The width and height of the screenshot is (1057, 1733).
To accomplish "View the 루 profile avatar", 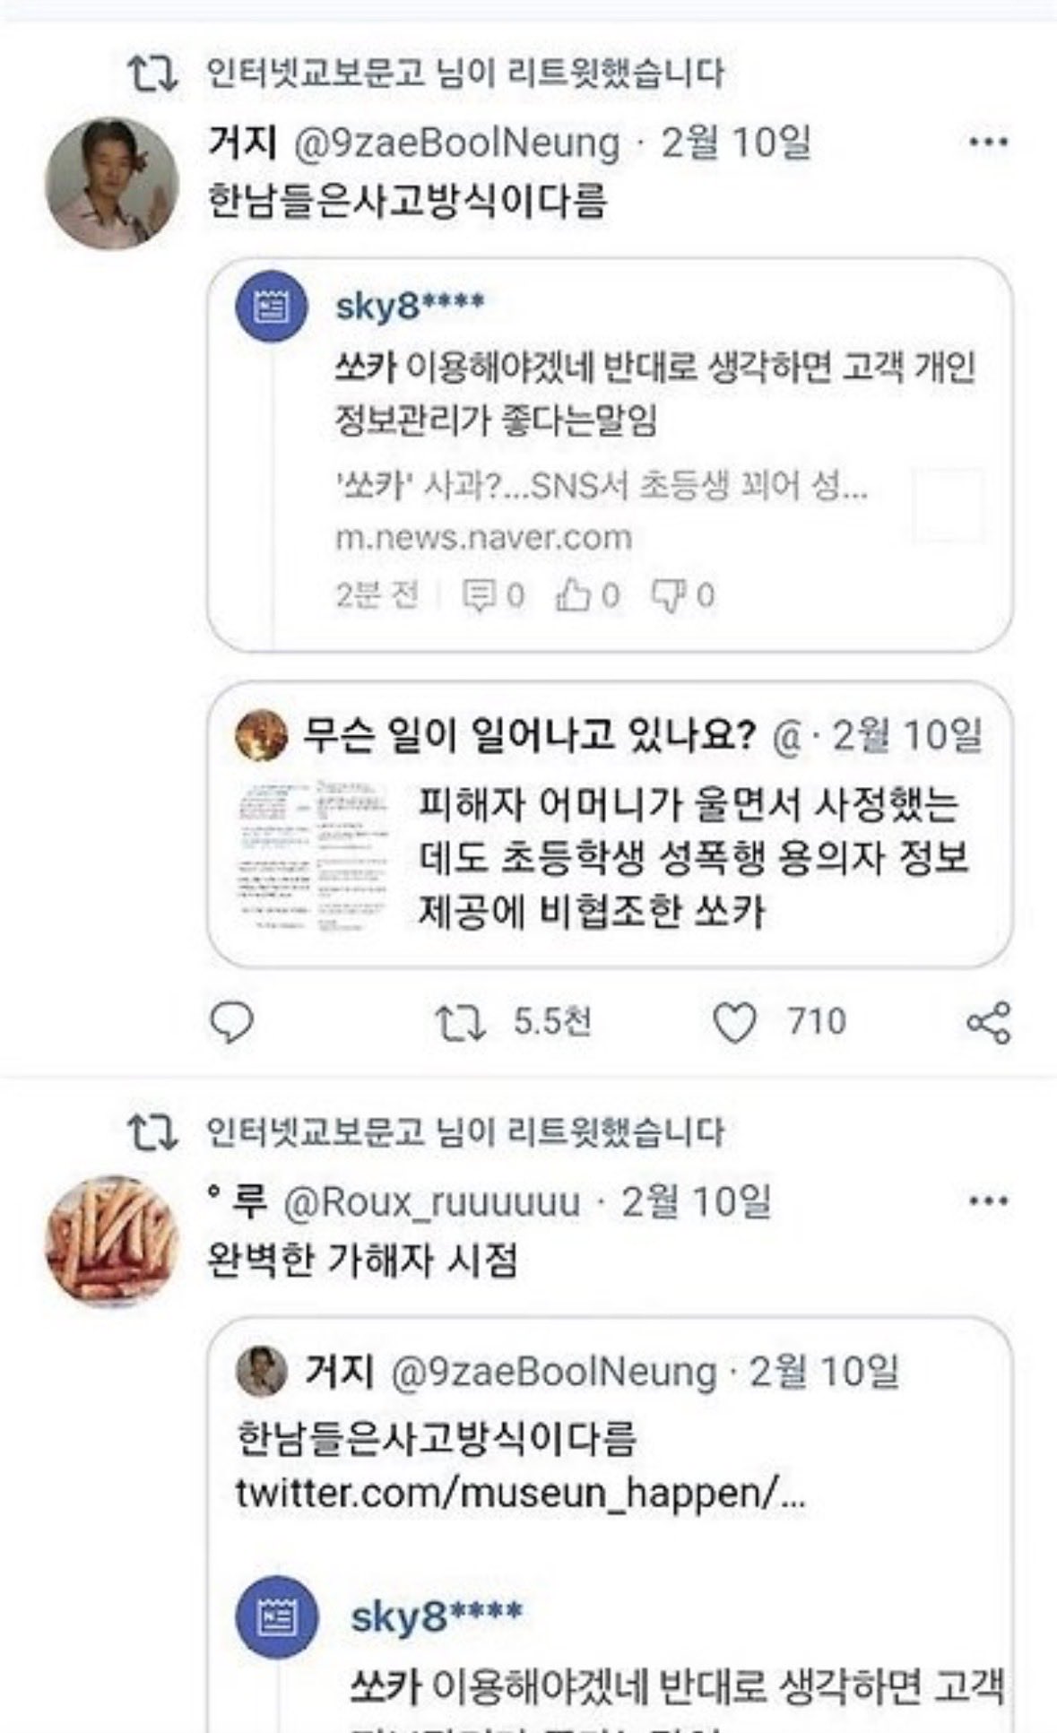I will tap(112, 1242).
